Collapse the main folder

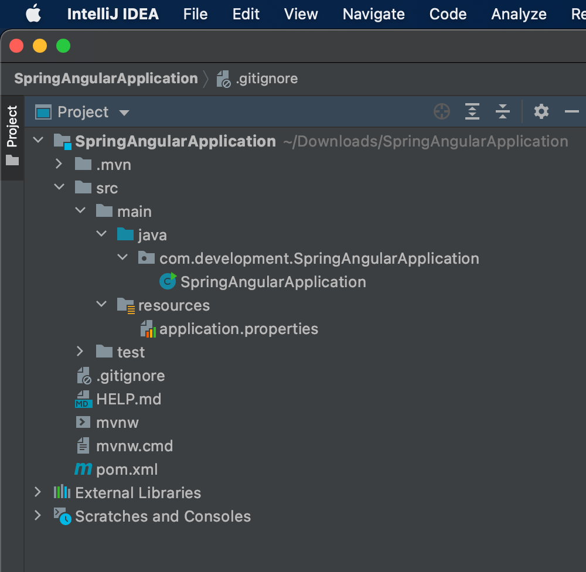click(x=80, y=210)
